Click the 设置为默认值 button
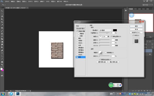The image size is (154, 96). click(x=102, y=62)
